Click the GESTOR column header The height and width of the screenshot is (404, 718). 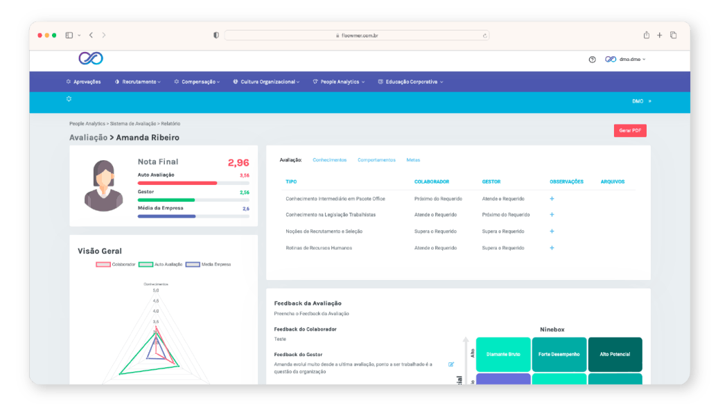(491, 182)
